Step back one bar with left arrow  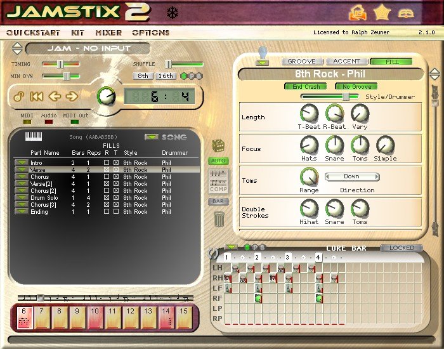coord(55,96)
